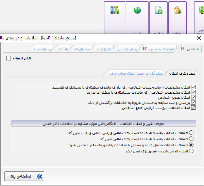Uncheck انتقال اطلاعات پیوست گزارش جامع اشخاص
Image resolution: width=204 pixels, height=186 pixels.
pyautogui.click(x=194, y=108)
